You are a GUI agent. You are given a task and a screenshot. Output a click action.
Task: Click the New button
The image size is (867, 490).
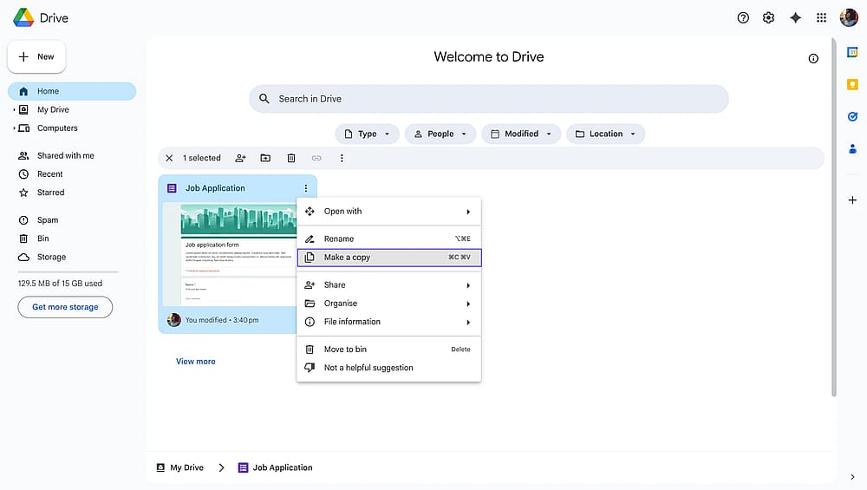(36, 57)
